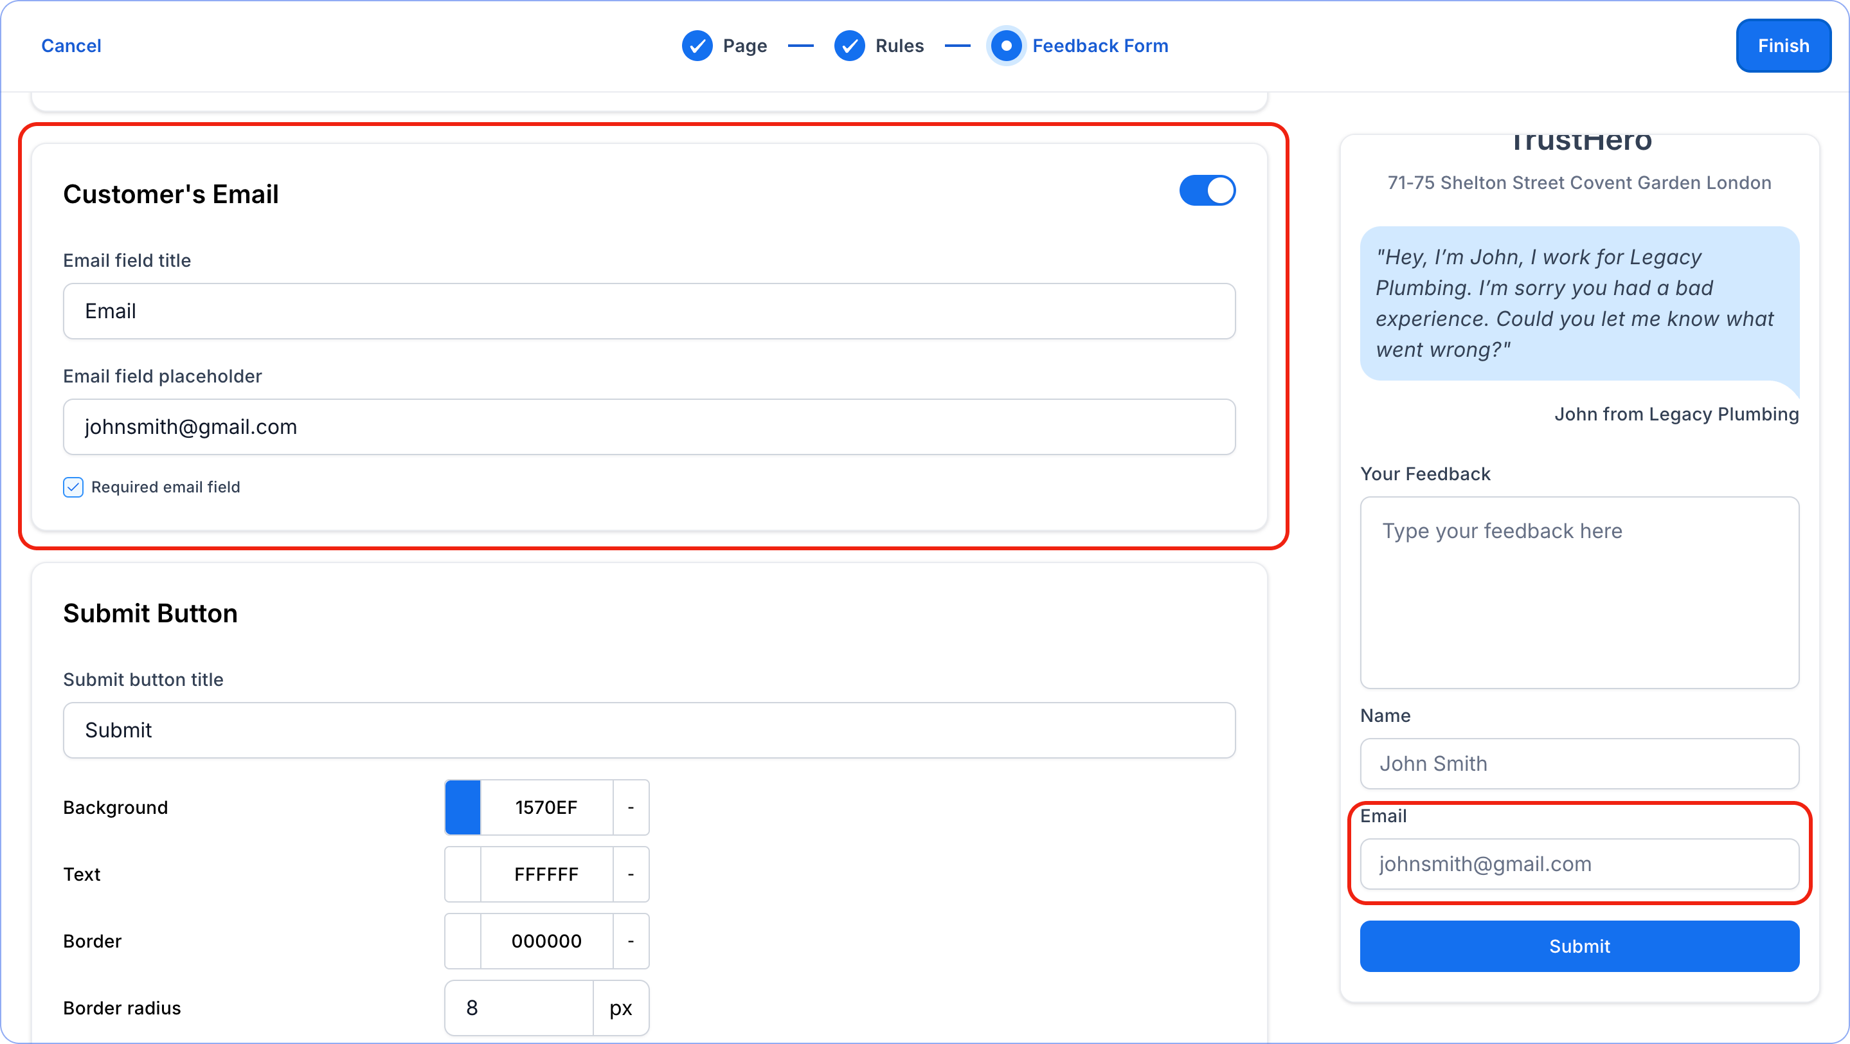1850x1044 pixels.
Task: Click the Submit button title input
Action: click(x=649, y=730)
